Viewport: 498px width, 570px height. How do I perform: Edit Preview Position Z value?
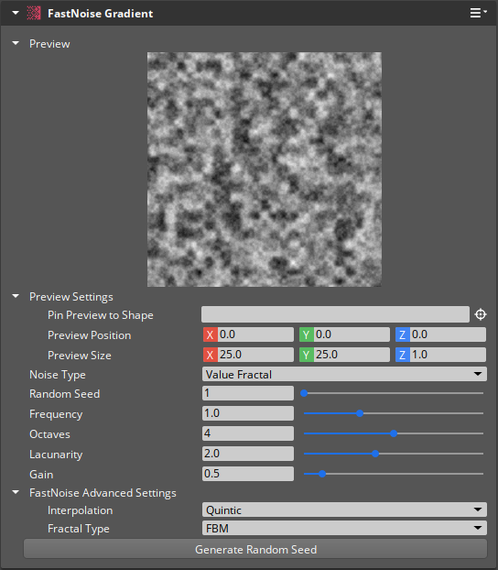click(x=449, y=334)
